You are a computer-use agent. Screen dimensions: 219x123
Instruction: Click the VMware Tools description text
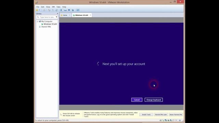click(111, 114)
